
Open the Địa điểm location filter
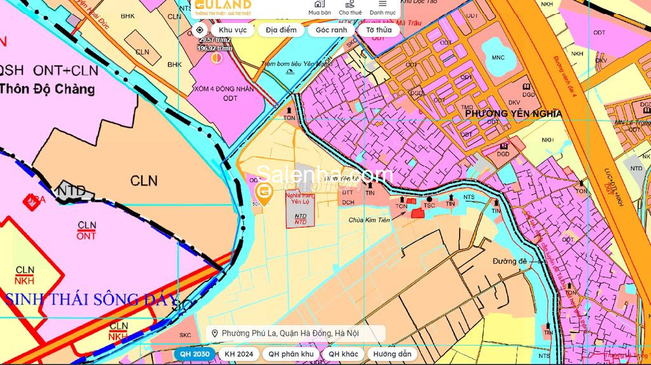[281, 30]
